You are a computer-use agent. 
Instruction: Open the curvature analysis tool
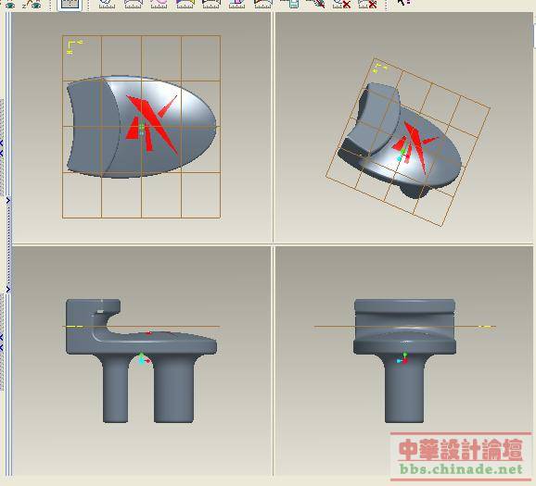[x=107, y=4]
